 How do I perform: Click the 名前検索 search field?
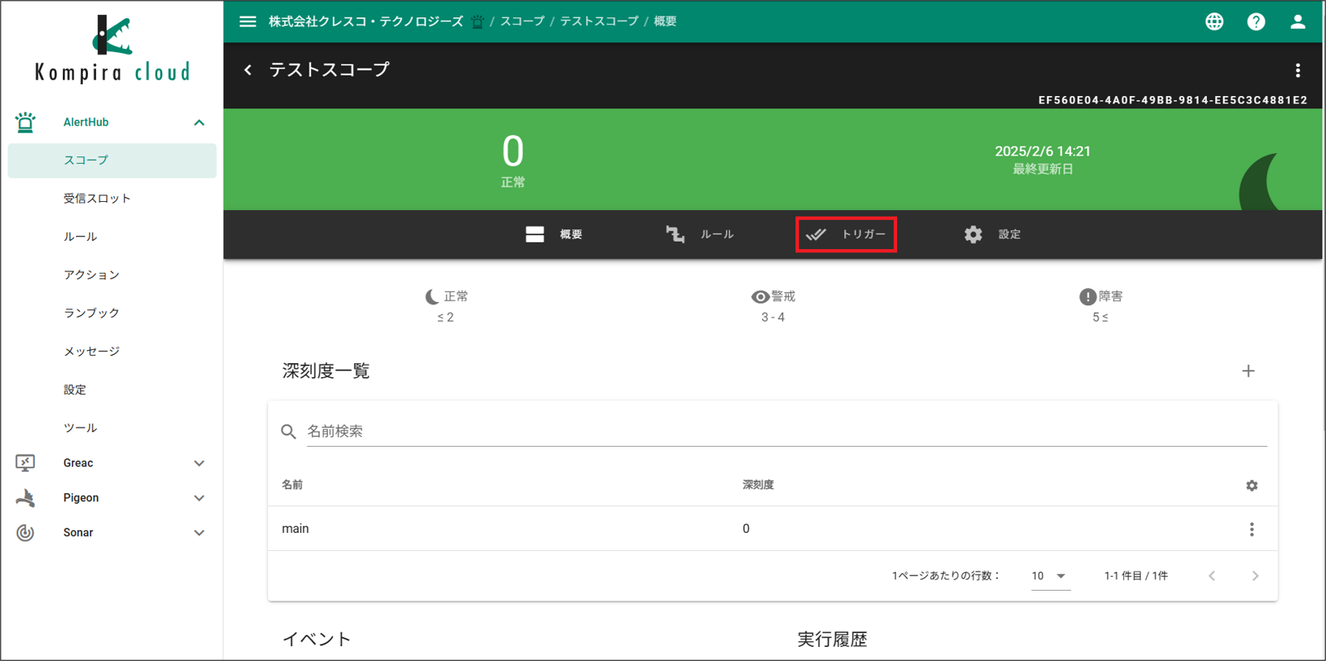coord(786,431)
